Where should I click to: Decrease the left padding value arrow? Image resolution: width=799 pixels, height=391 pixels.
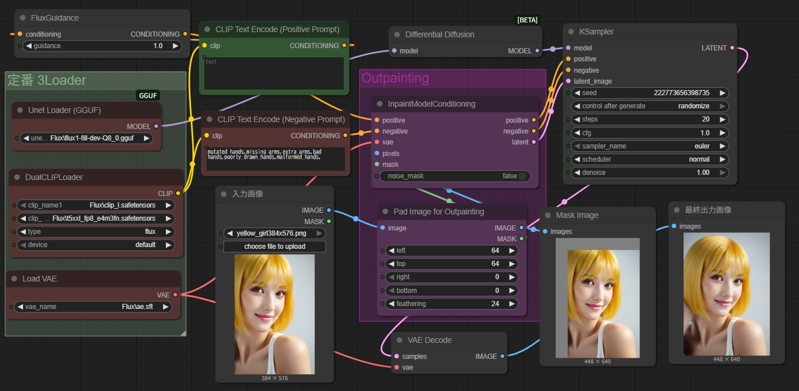click(x=391, y=251)
